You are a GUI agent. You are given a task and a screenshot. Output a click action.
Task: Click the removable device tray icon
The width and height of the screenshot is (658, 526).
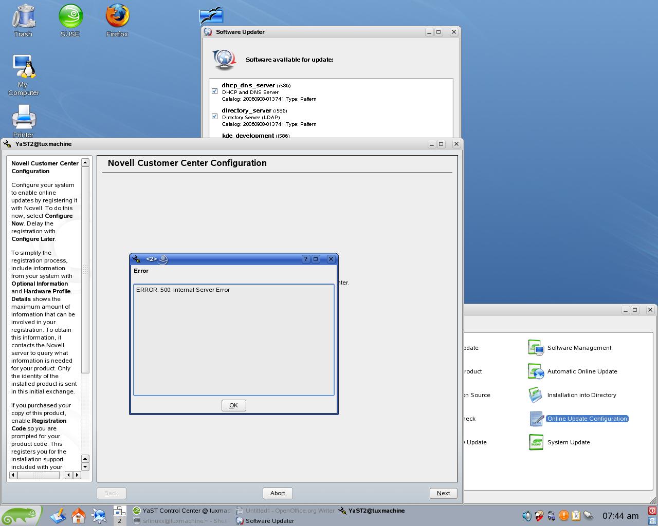click(x=589, y=516)
